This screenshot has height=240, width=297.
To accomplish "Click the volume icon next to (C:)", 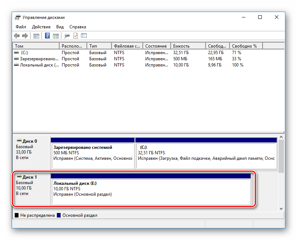I will tap(16, 52).
